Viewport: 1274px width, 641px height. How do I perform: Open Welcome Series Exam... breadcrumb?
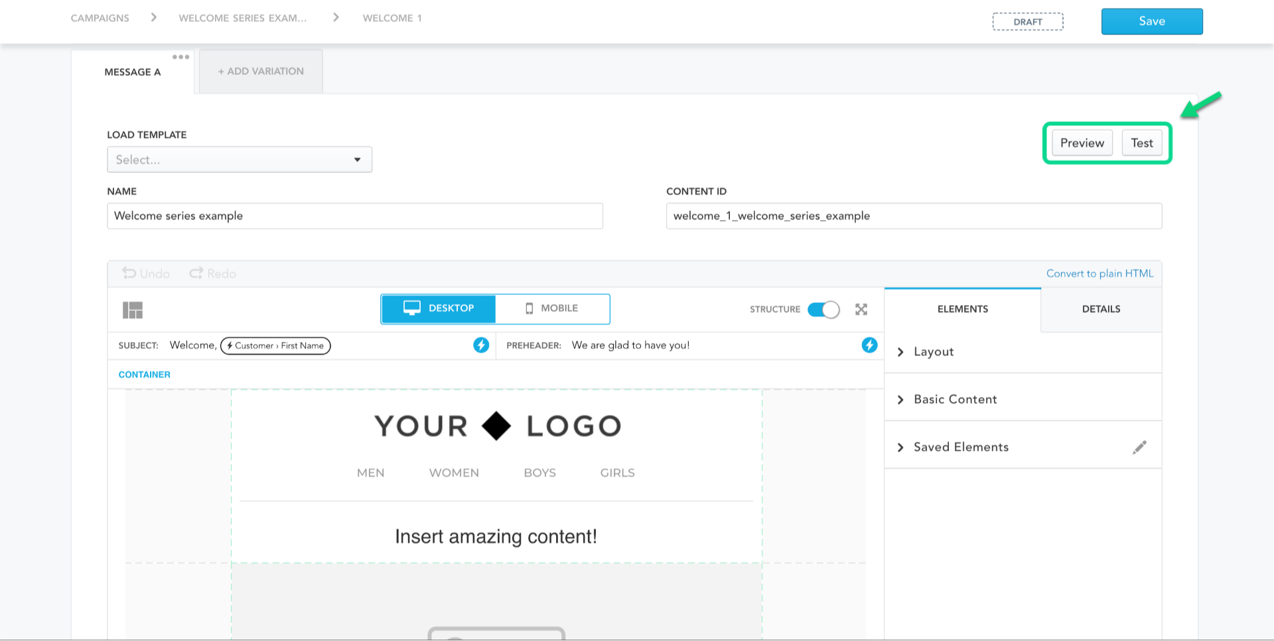coord(243,18)
